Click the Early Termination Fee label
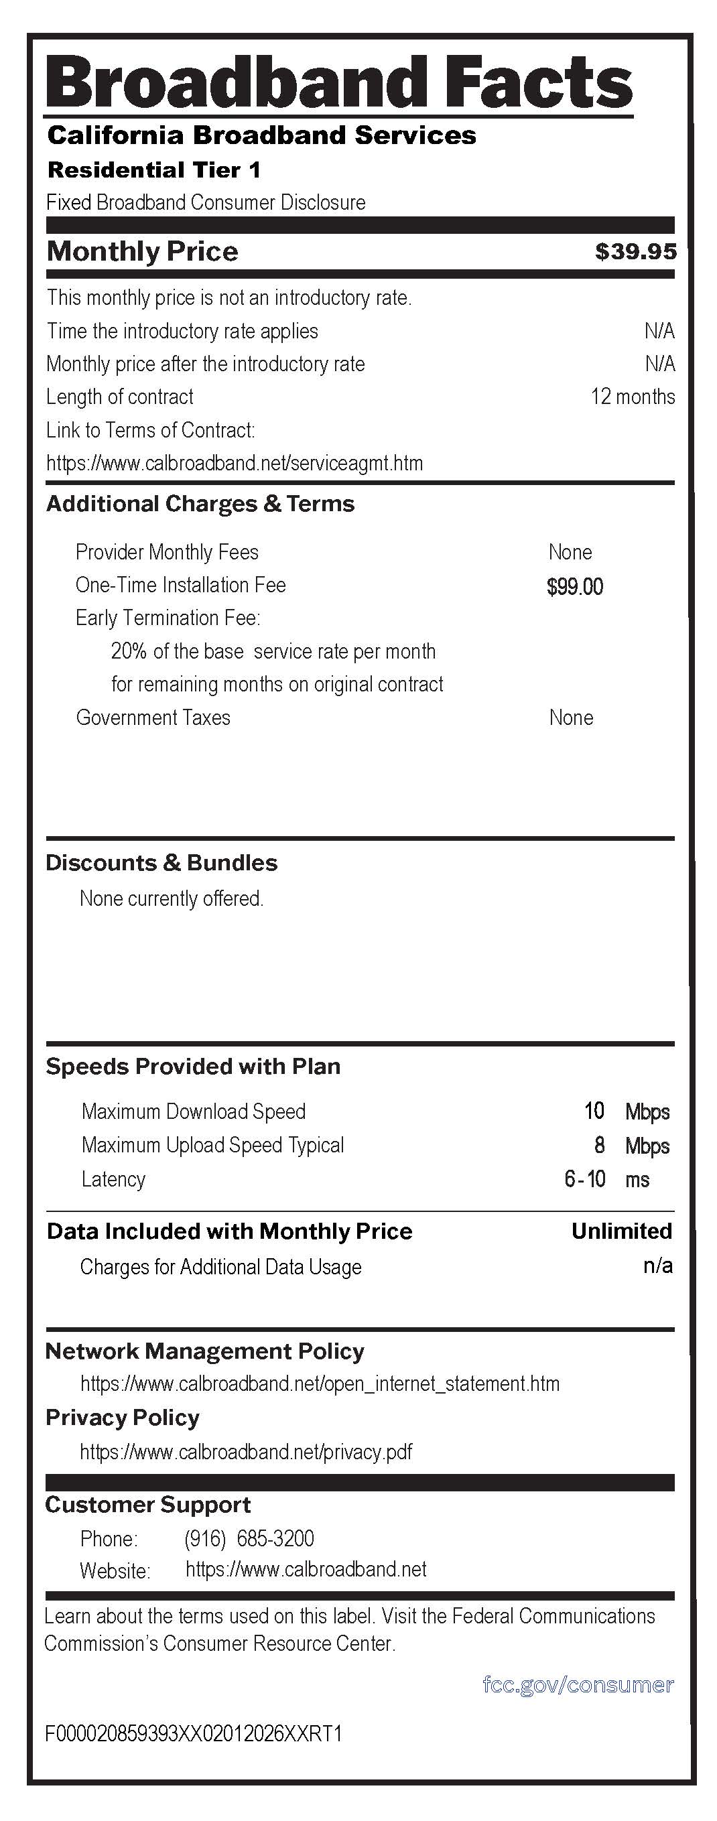This screenshot has width=717, height=1821. [168, 618]
